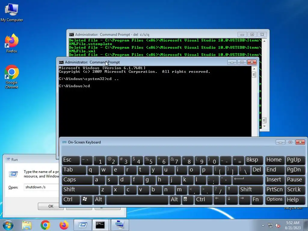Click the letter q key
This screenshot has width=308, height=231.
93,170
